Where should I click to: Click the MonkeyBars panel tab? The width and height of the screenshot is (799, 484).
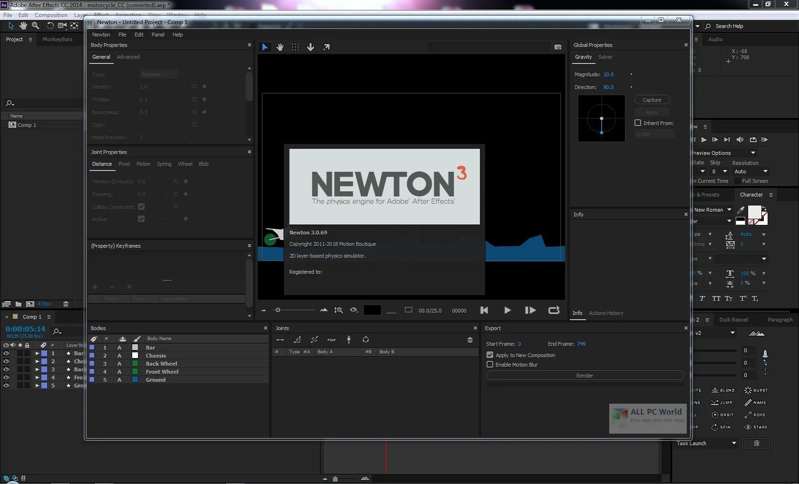58,39
